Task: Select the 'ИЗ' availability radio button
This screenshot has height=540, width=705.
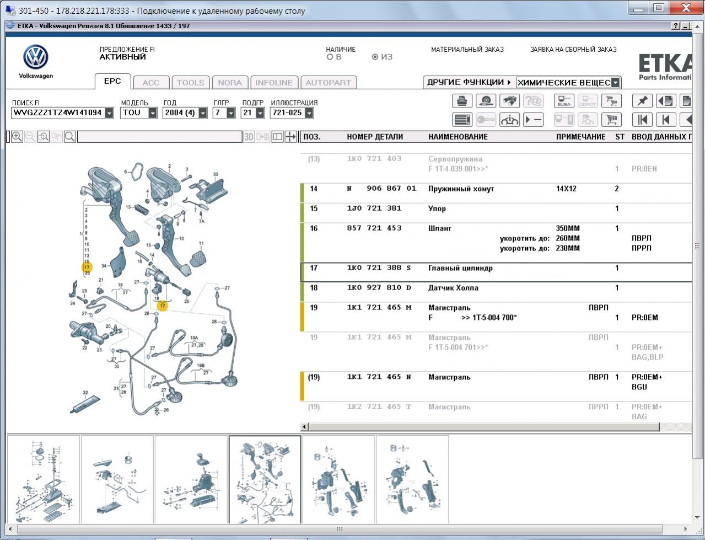Action: pyautogui.click(x=375, y=57)
